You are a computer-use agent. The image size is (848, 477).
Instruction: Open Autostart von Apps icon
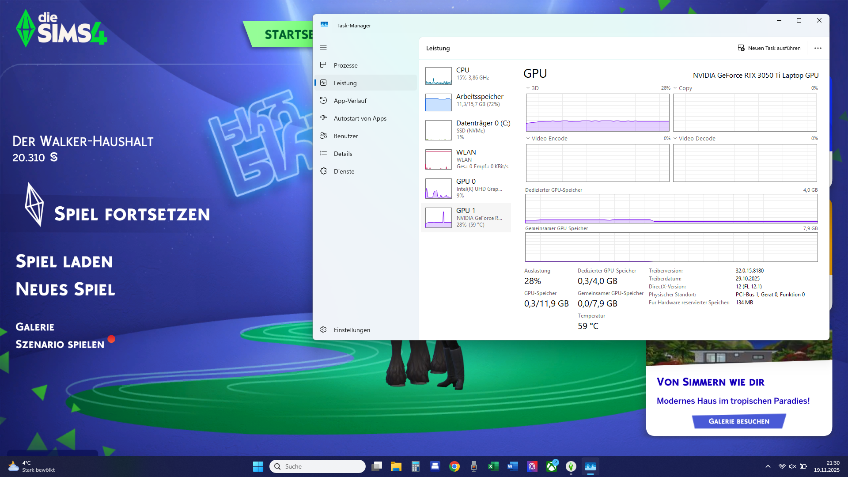pyautogui.click(x=323, y=118)
